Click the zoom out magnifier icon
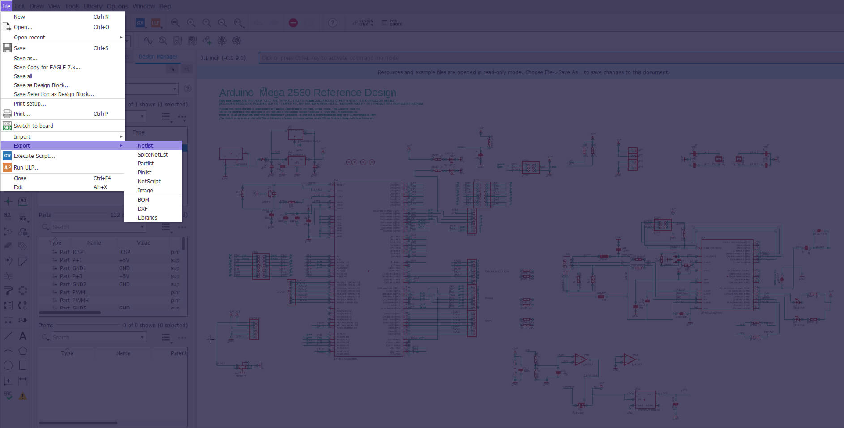 [207, 23]
